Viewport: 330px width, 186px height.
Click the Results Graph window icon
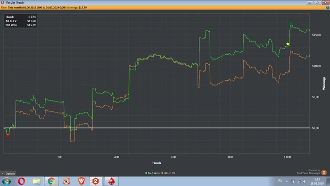pyautogui.click(x=2, y=2)
